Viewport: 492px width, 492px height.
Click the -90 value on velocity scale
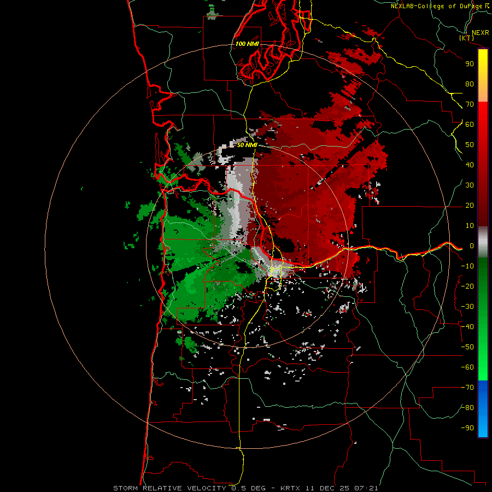tap(467, 428)
